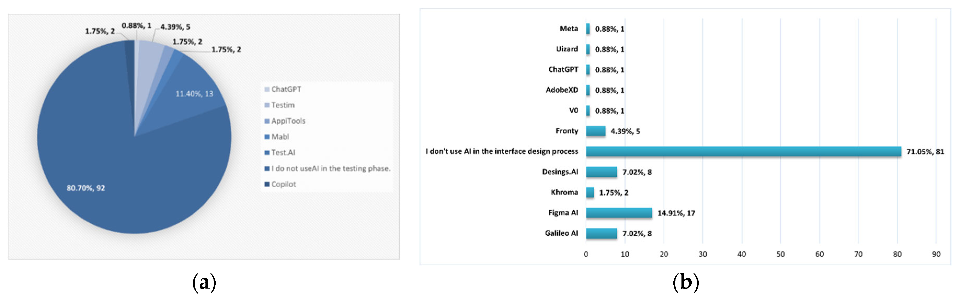Click the 14.91%, 17 data label
This screenshot has width=957, height=299.
point(676,213)
